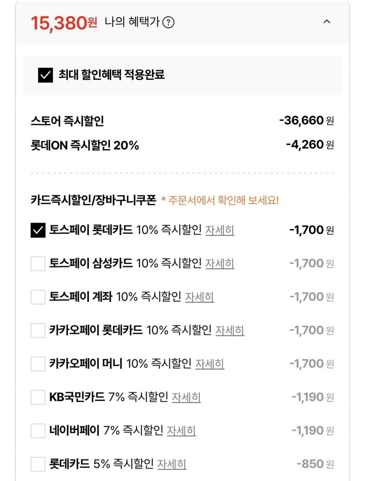Viewport: 365px width, 481px height.
Task: Select the KB국민카드 7% discount checkbox
Action: point(38,397)
